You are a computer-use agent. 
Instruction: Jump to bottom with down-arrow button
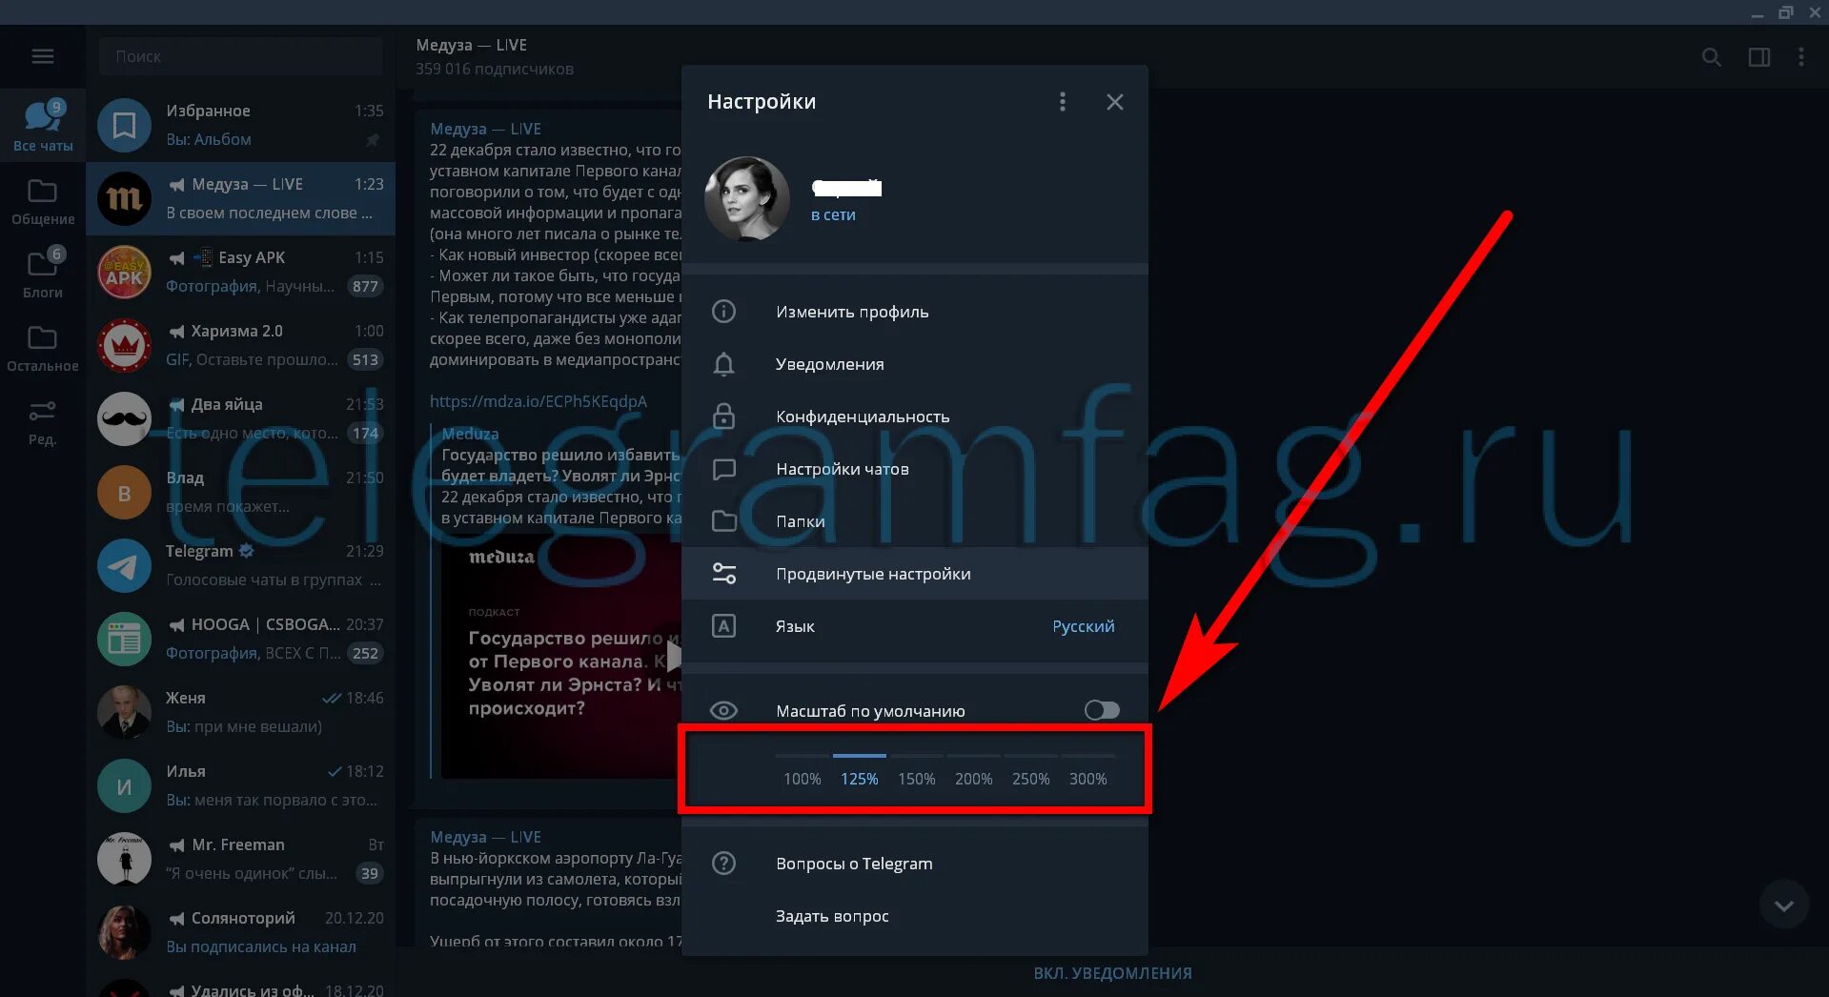coord(1784,905)
